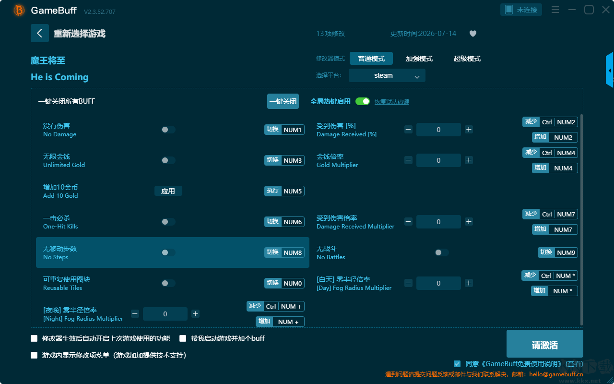This screenshot has width=614, height=384.
Task: Switch to 加强模式 mode tab
Action: click(419, 59)
